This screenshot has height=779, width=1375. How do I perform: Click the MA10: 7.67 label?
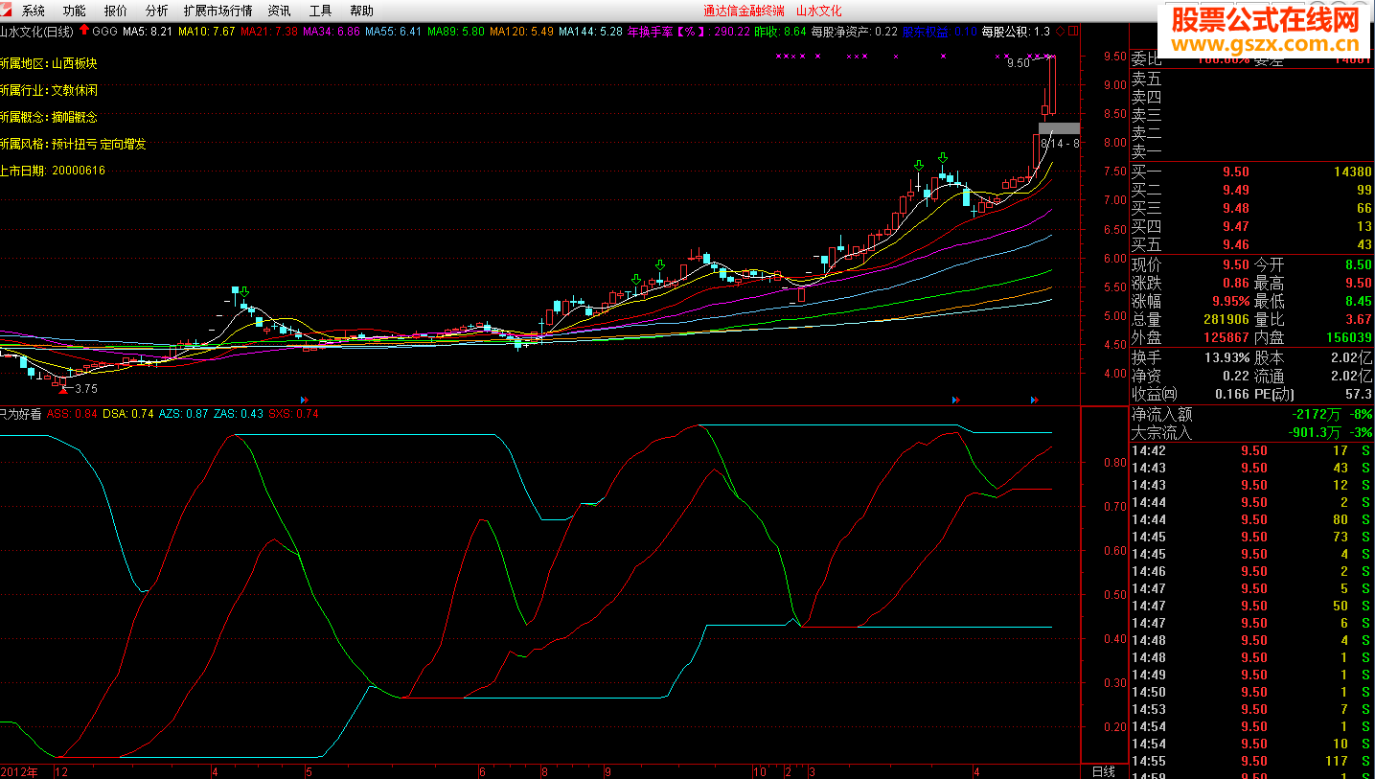tap(207, 32)
